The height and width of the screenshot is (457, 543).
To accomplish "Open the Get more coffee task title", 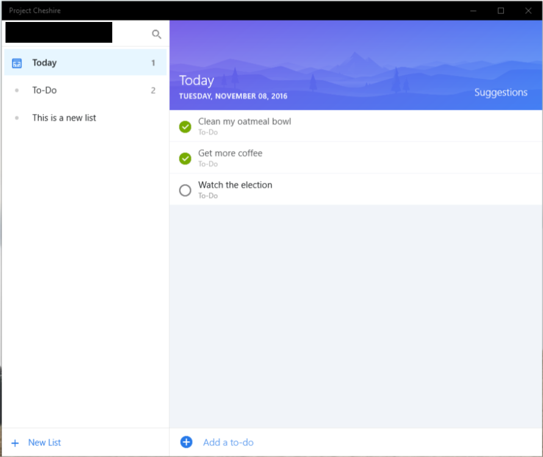I will tap(230, 153).
